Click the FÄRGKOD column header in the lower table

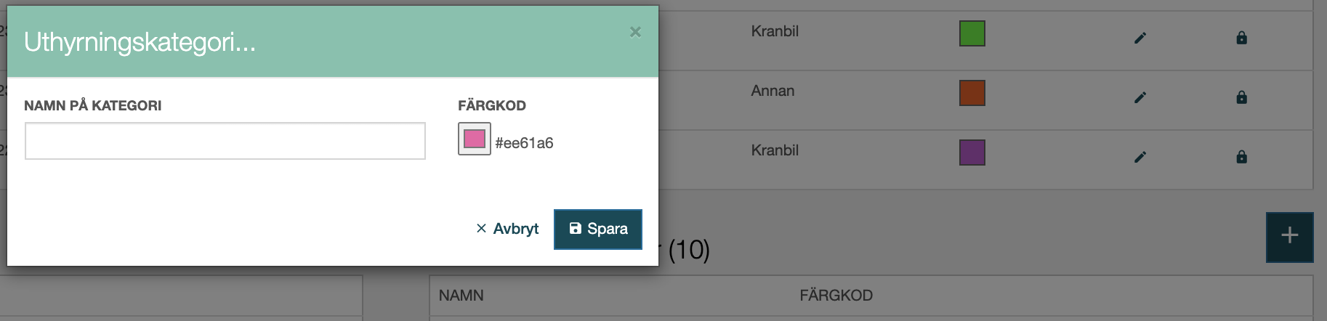click(x=836, y=296)
